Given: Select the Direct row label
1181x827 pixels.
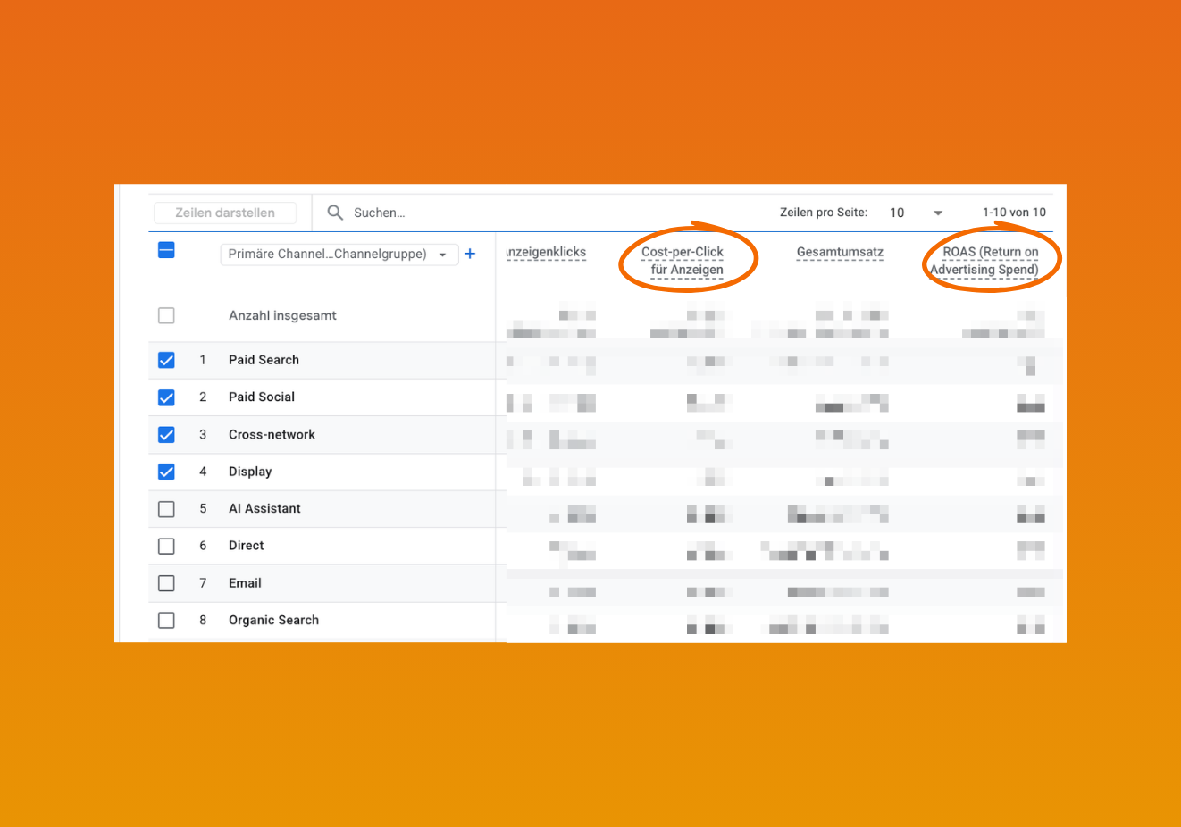Looking at the screenshot, I should coord(247,546).
